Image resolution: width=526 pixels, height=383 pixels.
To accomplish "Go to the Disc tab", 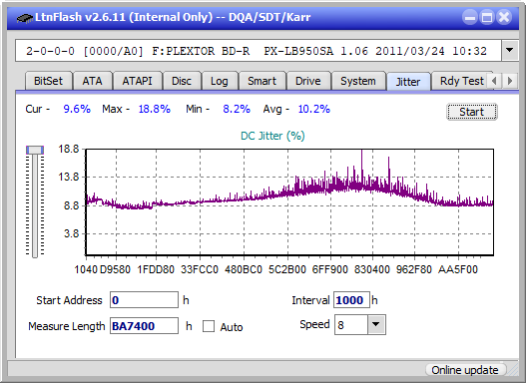I will click(182, 81).
